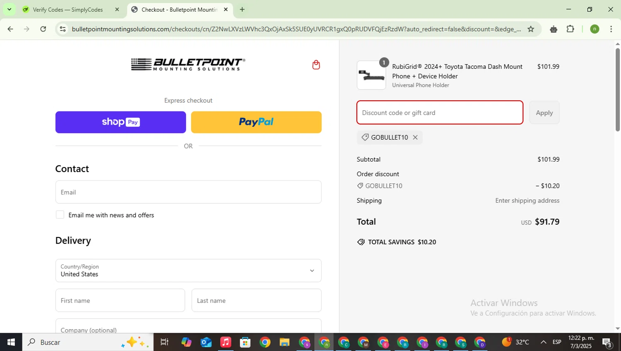Click the browser address bar URL
Image resolution: width=621 pixels, height=351 pixels.
pyautogui.click(x=296, y=29)
